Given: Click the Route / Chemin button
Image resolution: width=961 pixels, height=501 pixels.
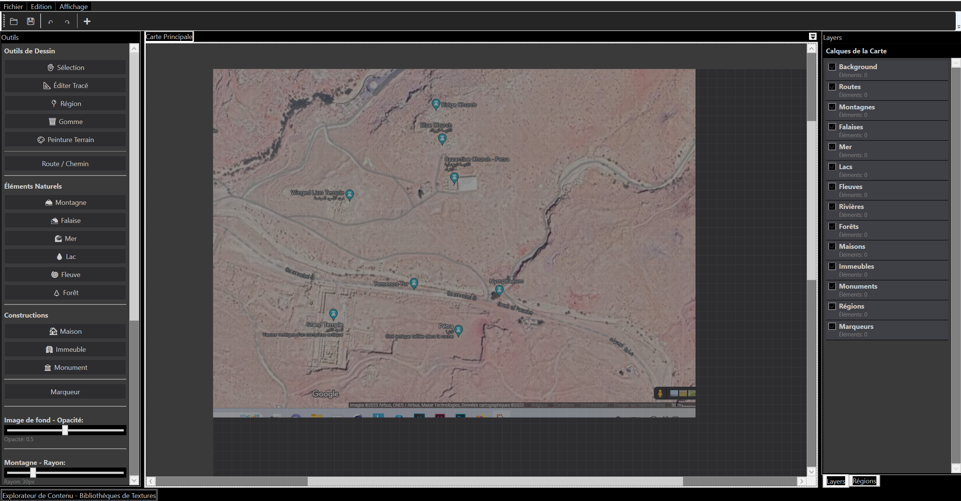Looking at the screenshot, I should tap(65, 163).
